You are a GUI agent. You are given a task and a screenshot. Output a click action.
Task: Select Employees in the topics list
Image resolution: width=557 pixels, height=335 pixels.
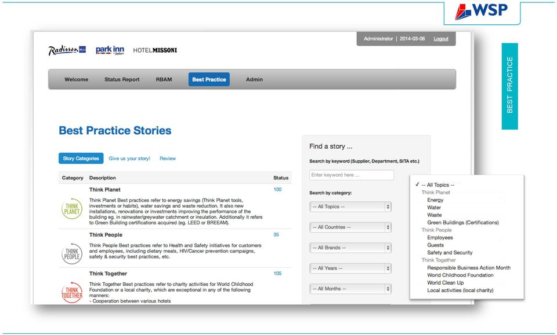pos(440,238)
